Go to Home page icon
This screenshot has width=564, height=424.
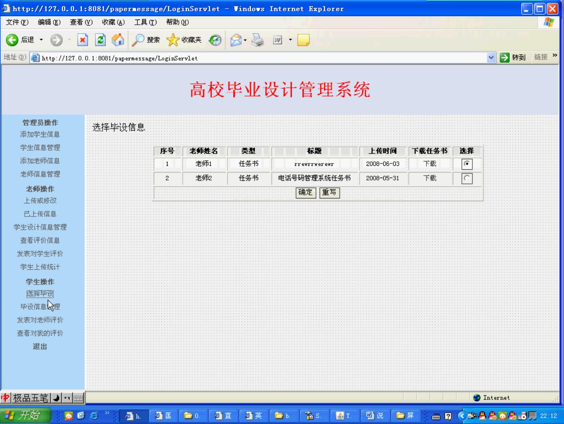[x=118, y=40]
